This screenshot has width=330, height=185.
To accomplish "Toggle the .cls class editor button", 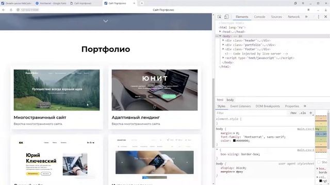I will (x=303, y=113).
